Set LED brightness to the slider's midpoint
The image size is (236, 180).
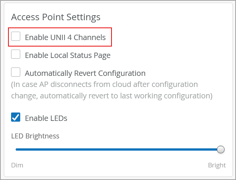(118, 149)
